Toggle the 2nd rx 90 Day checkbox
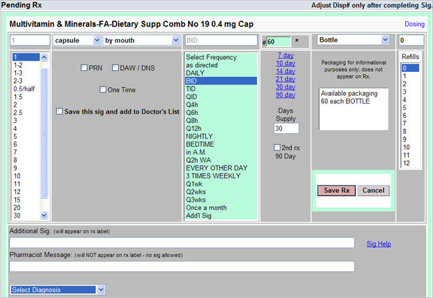The image size is (433, 298). click(277, 147)
